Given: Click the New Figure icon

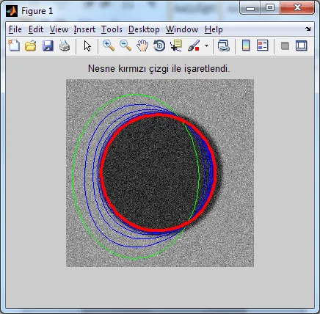Looking at the screenshot, I should [14, 45].
